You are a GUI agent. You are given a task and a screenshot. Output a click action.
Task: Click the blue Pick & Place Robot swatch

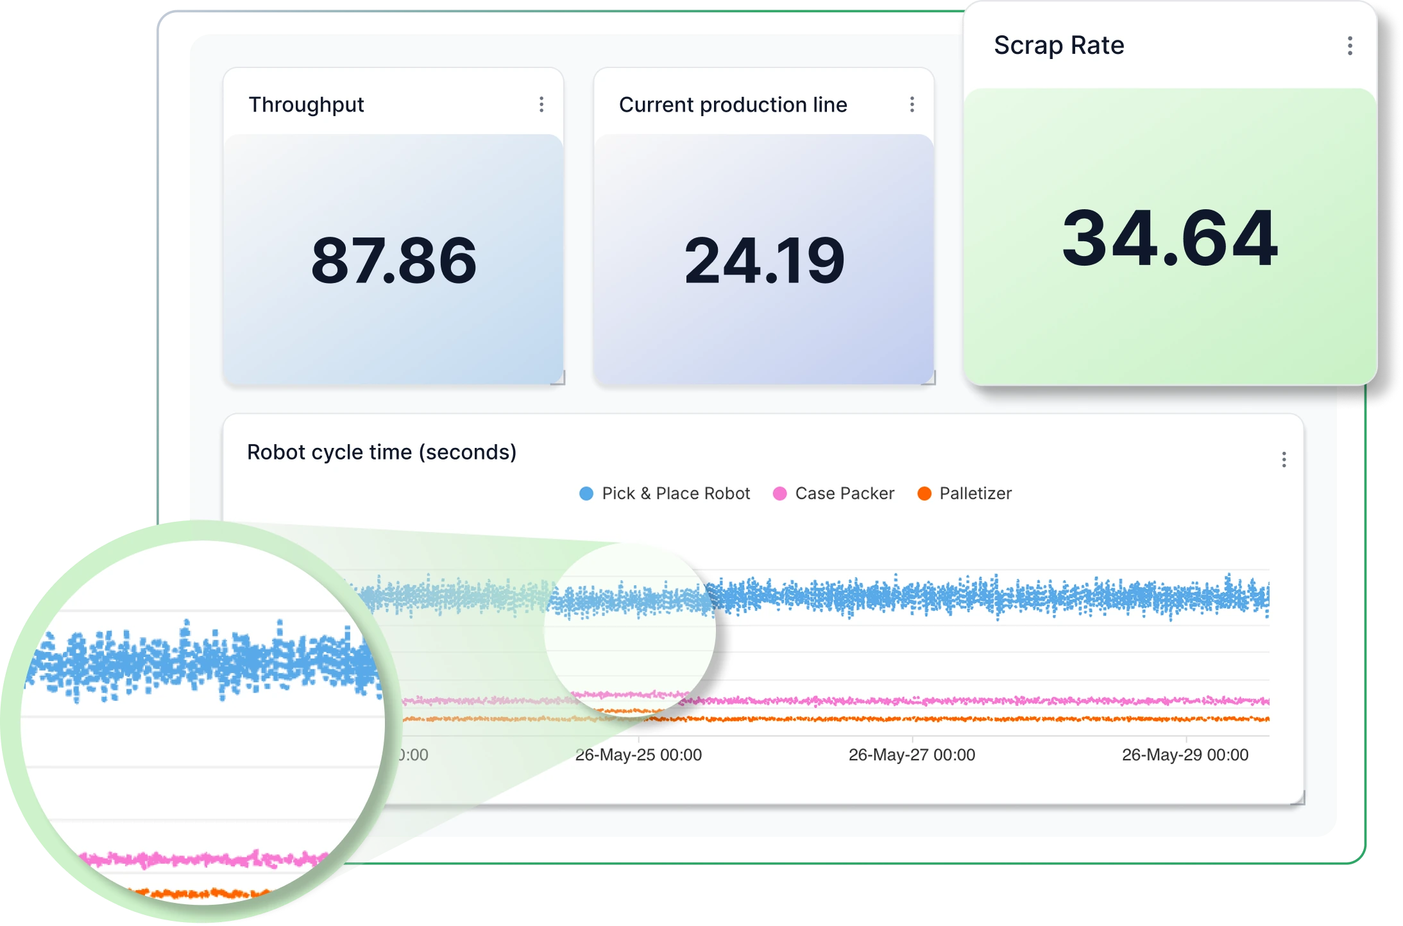[586, 493]
